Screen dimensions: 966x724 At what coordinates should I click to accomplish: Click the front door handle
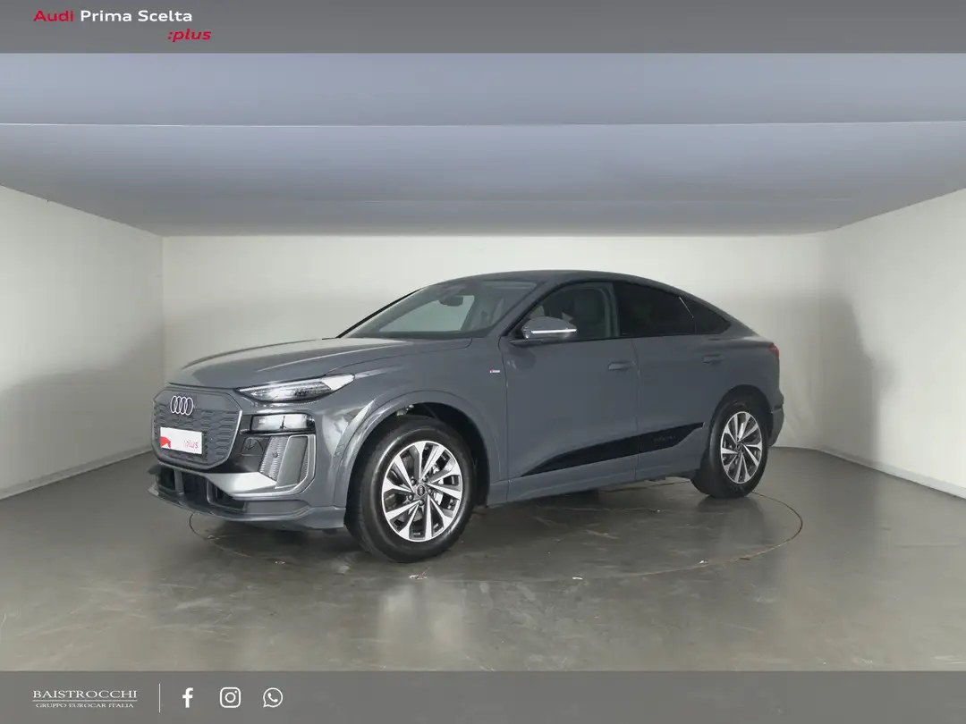click(x=620, y=366)
